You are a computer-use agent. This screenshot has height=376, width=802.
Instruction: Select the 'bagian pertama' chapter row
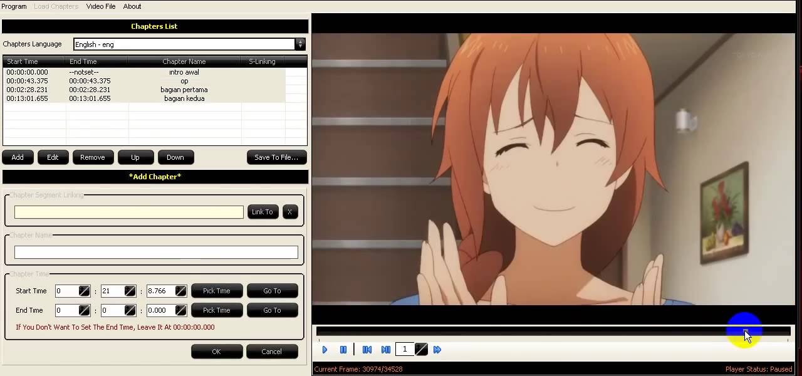[x=144, y=90]
